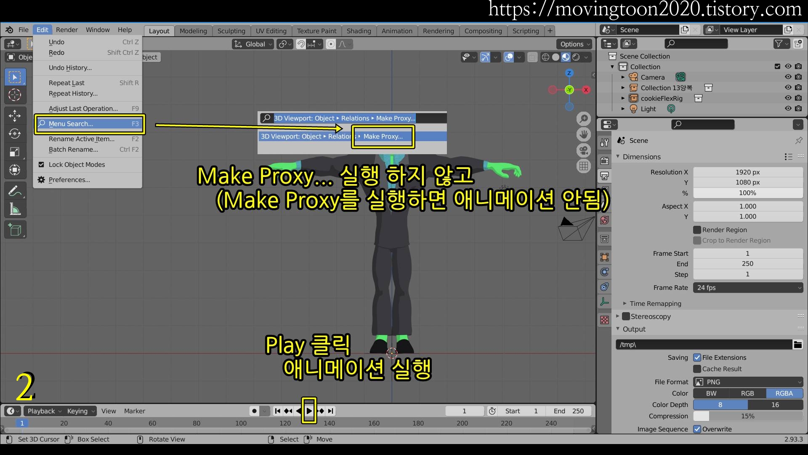Open the Marker menu in timeline
Image resolution: width=808 pixels, height=455 pixels.
pos(135,411)
